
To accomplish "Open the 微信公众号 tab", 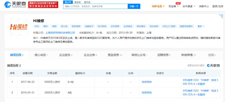I will (139, 55).
